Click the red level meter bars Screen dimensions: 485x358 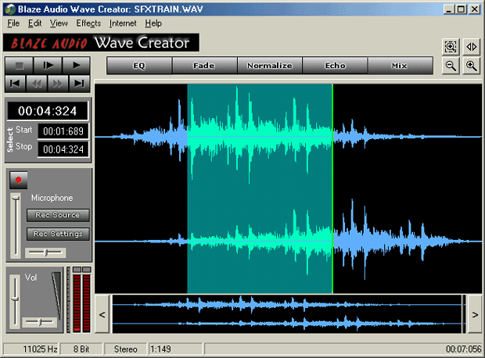point(81,303)
